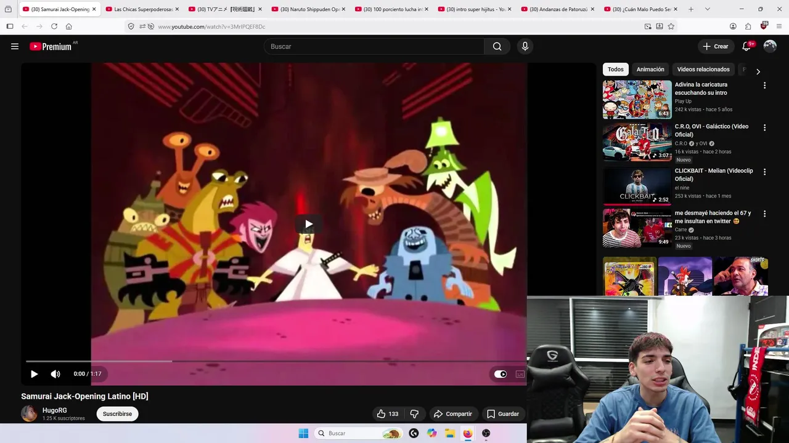Image resolution: width=789 pixels, height=443 pixels.
Task: Mute the video volume speaker
Action: [x=55, y=373]
